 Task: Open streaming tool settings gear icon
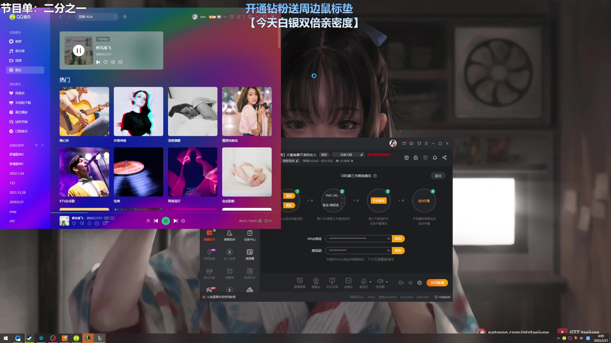[419, 283]
